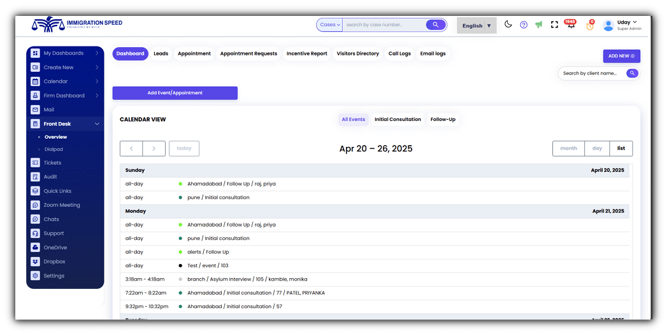Screen dimensions: 669x336
Task: Click the Settings gear icon
Action: point(36,276)
